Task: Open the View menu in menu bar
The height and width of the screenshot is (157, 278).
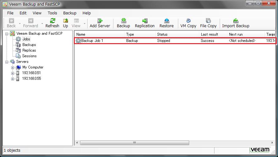Action: point(37,13)
